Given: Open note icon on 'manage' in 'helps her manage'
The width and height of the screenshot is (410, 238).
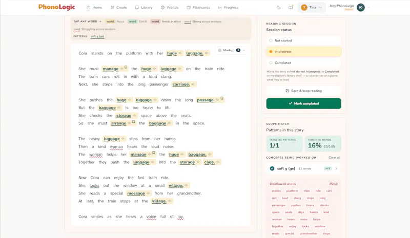Looking at the screenshot, I should point(153,153).
